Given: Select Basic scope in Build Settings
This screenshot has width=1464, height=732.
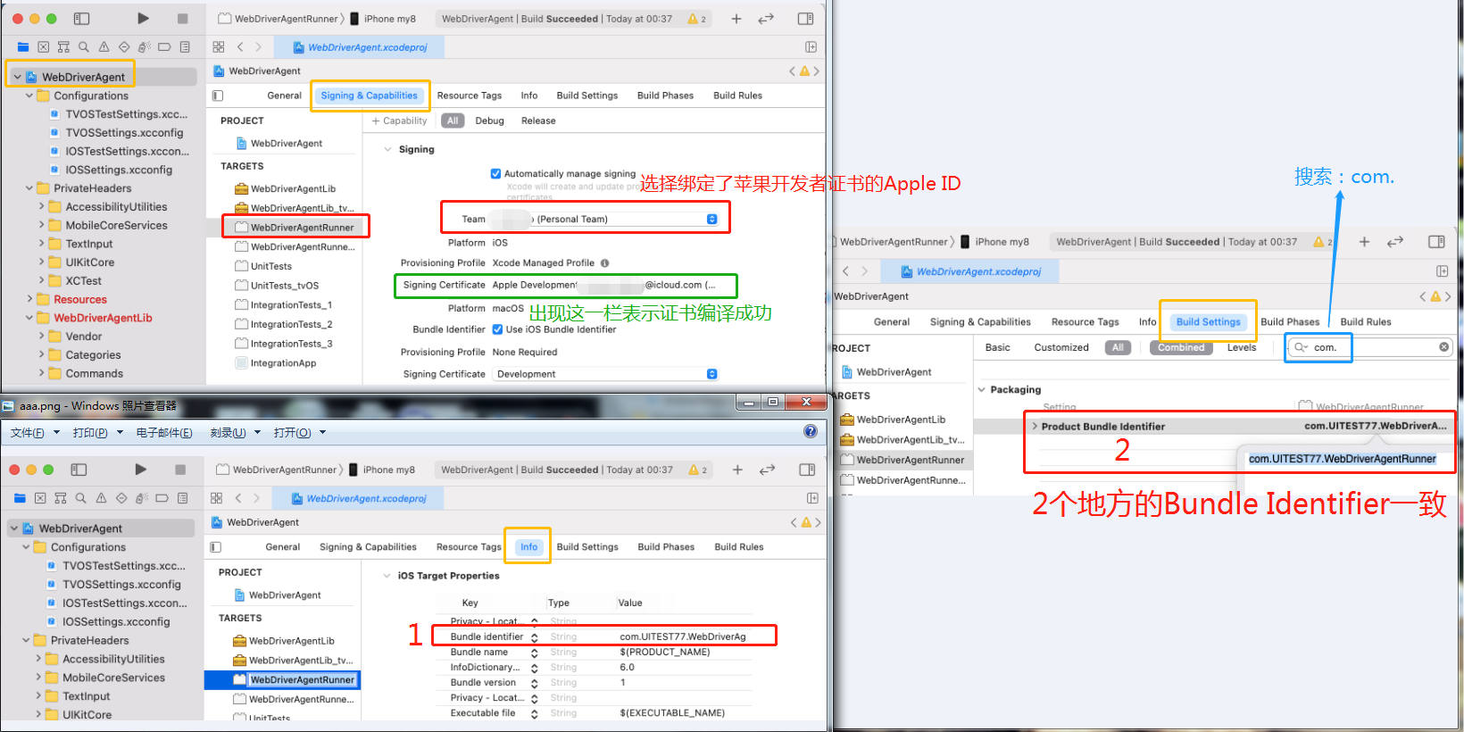Looking at the screenshot, I should click(997, 347).
